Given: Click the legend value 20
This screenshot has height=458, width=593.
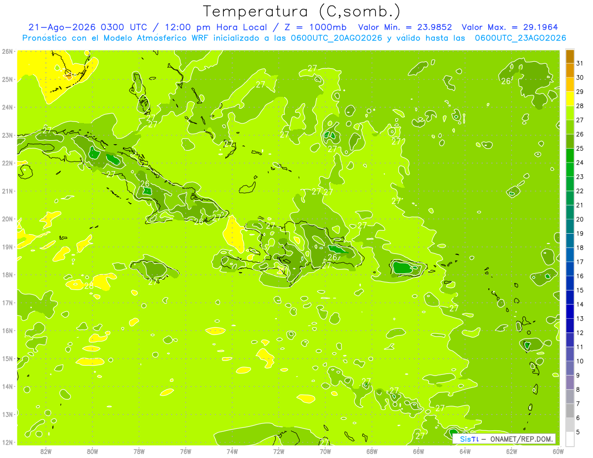Looking at the screenshot, I should 580,219.
